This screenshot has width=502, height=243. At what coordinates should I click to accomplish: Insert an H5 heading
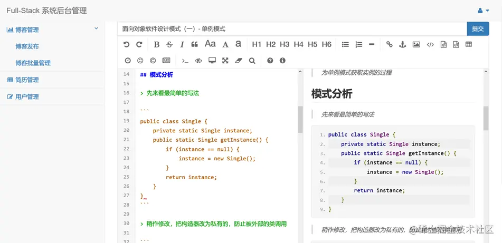[312, 44]
